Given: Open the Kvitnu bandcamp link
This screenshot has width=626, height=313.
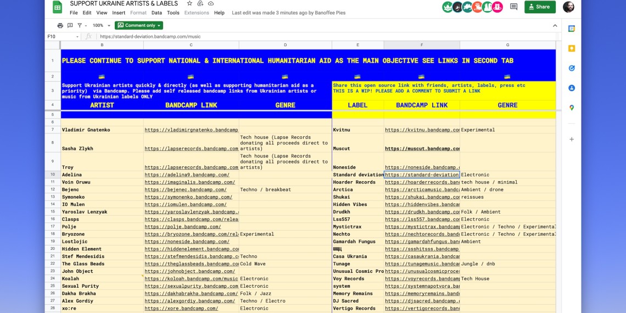Looking at the screenshot, I should pyautogui.click(x=422, y=130).
